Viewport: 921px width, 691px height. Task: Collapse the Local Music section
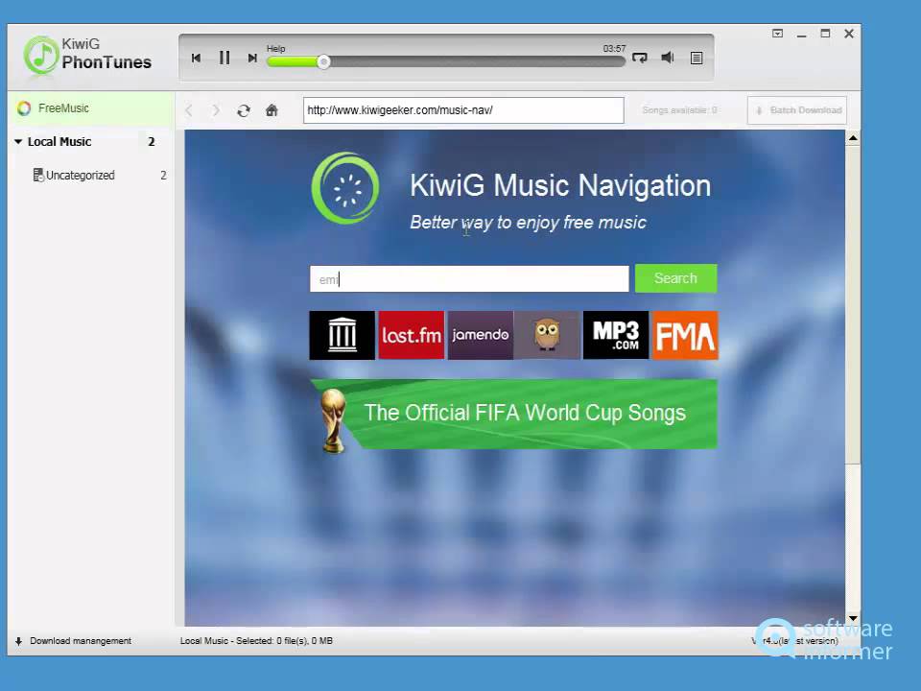coord(18,142)
